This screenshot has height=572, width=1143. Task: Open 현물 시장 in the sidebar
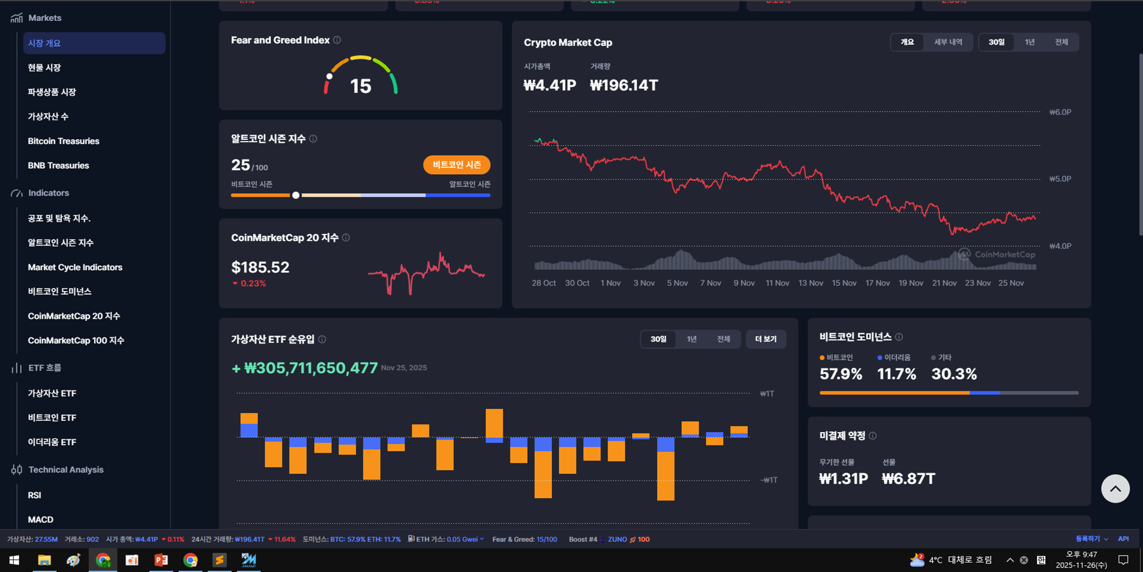click(45, 67)
